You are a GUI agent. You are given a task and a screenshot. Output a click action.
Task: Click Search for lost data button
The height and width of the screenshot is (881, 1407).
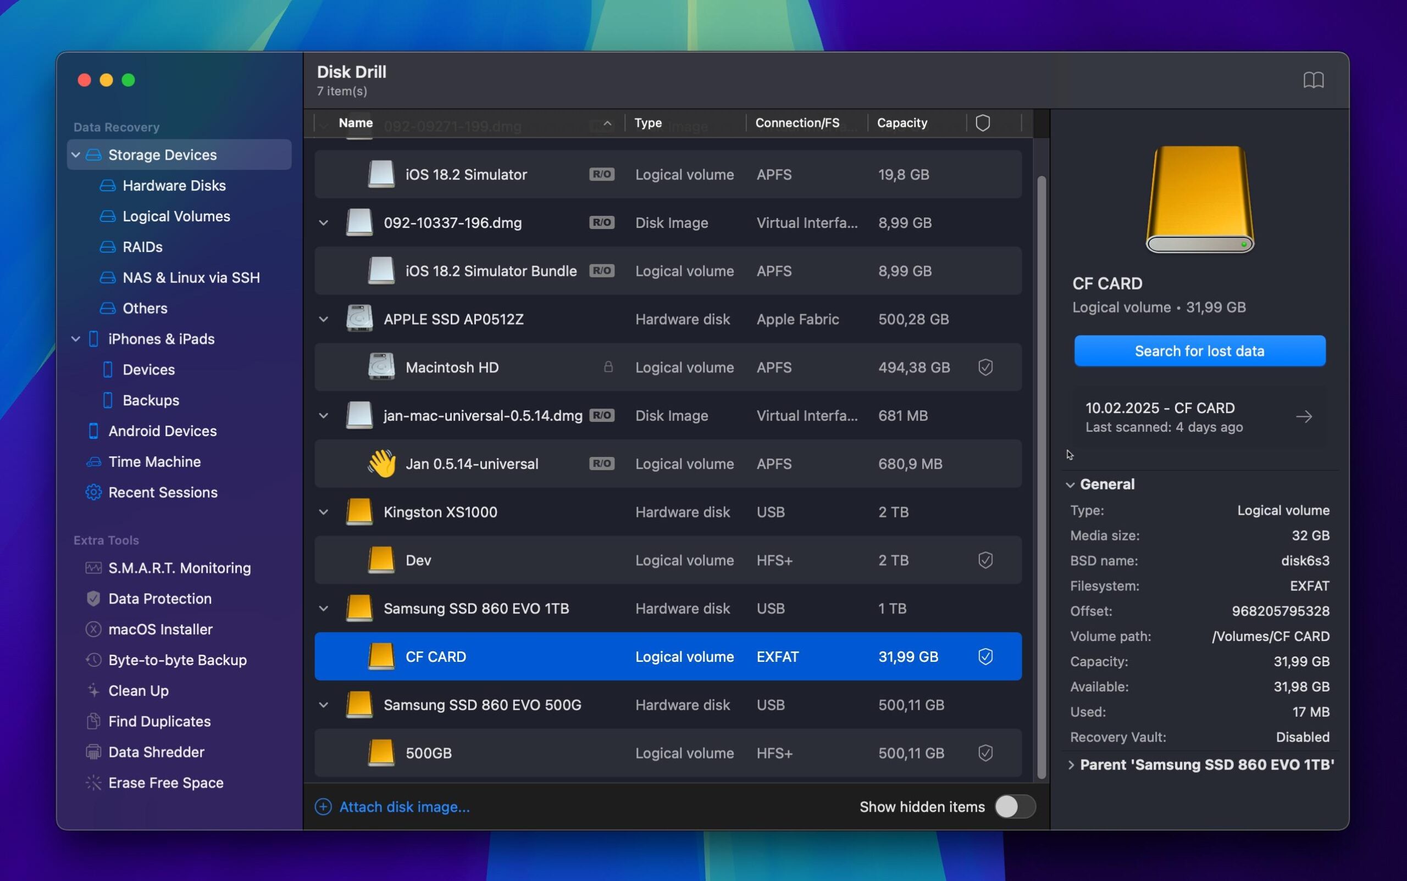tap(1199, 351)
